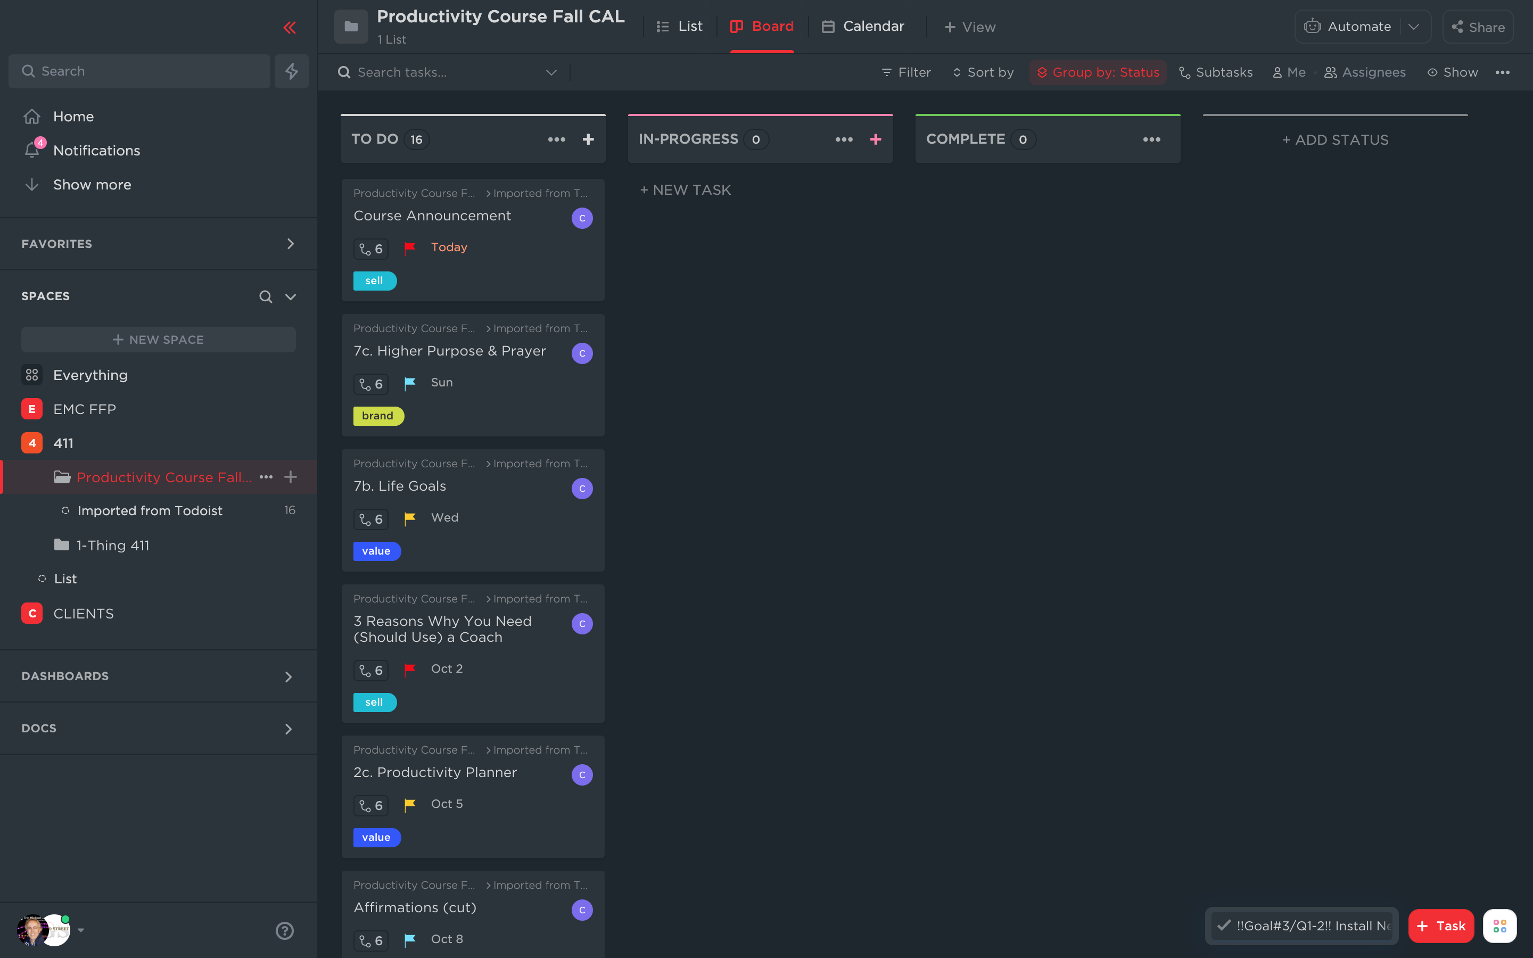Click the red Task button
The width and height of the screenshot is (1533, 958).
click(x=1440, y=926)
